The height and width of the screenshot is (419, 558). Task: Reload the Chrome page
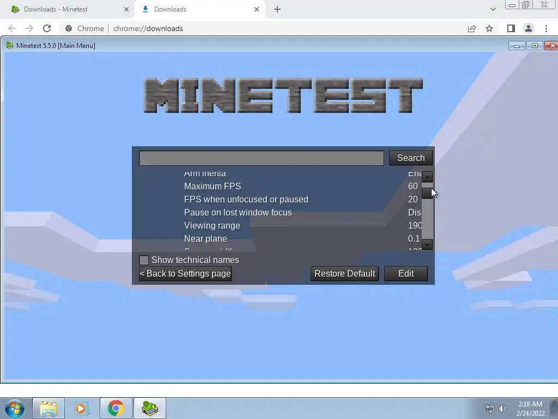tap(47, 28)
